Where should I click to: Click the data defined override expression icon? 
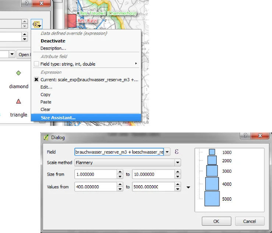click(x=36, y=24)
